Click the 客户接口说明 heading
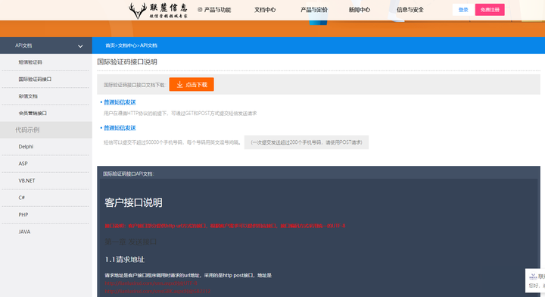 click(133, 203)
